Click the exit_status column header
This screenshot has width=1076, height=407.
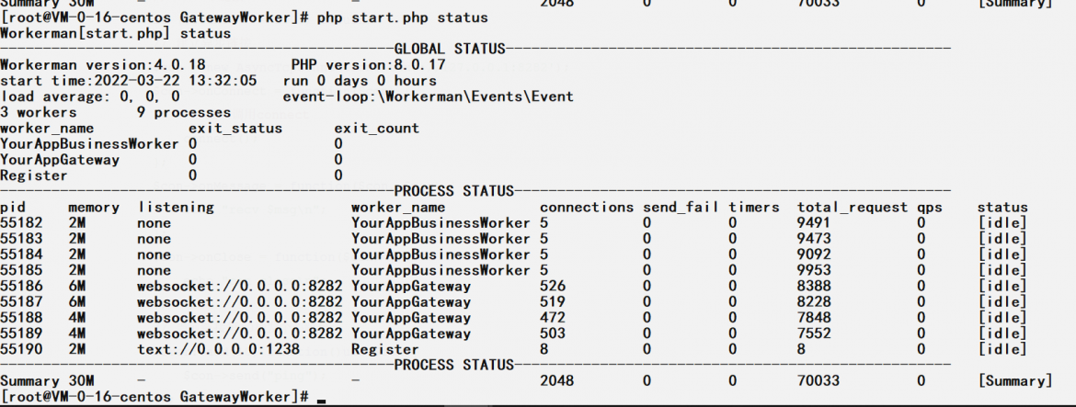pyautogui.click(x=235, y=128)
